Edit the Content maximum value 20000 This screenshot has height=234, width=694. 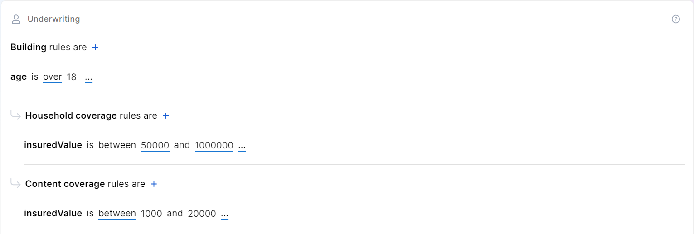[x=202, y=214]
